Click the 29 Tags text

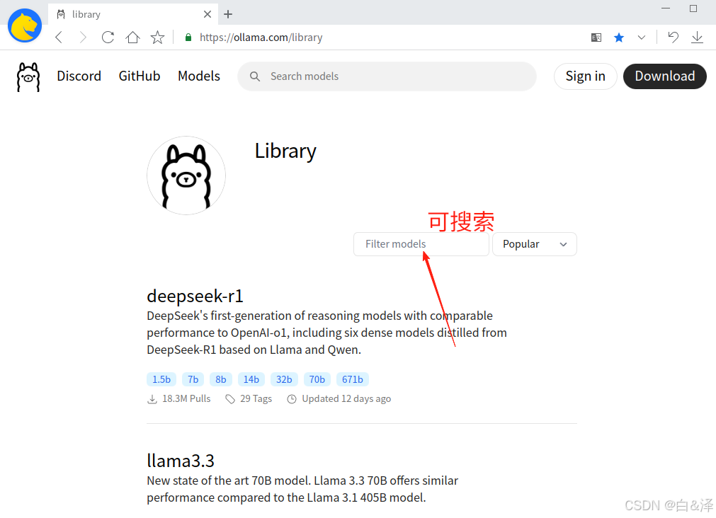tap(256, 399)
